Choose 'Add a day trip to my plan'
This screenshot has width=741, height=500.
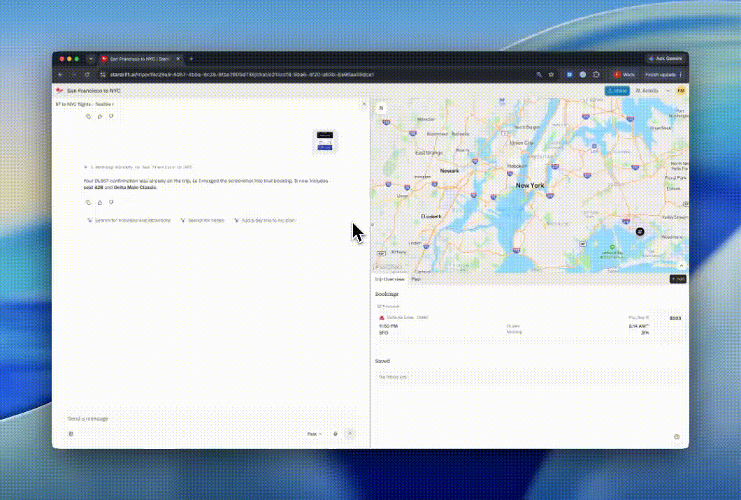(x=265, y=221)
